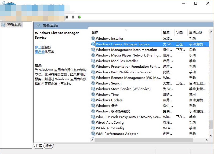The width and height of the screenshot is (214, 154).
Task: Select Windows Media Player Network Sharing name
Action: coord(128,55)
